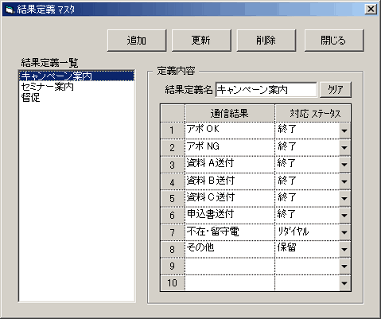This screenshot has height=319, width=381.
Task: Open status dropdown for row 1 アポ OK
Action: [344, 130]
